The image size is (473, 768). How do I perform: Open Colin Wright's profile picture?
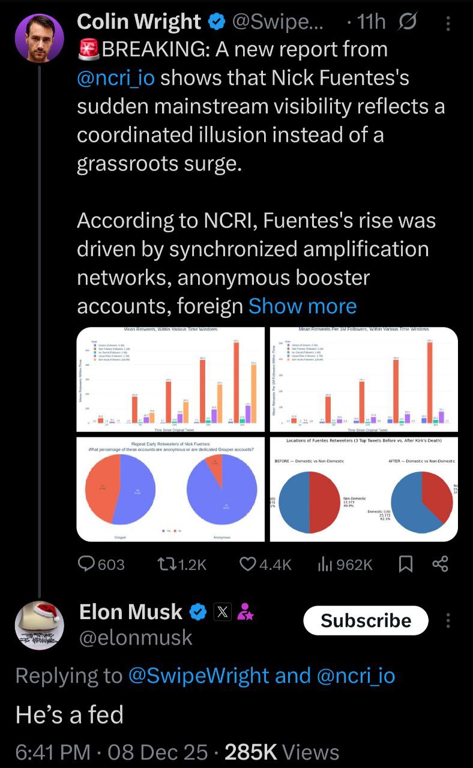coord(40,38)
